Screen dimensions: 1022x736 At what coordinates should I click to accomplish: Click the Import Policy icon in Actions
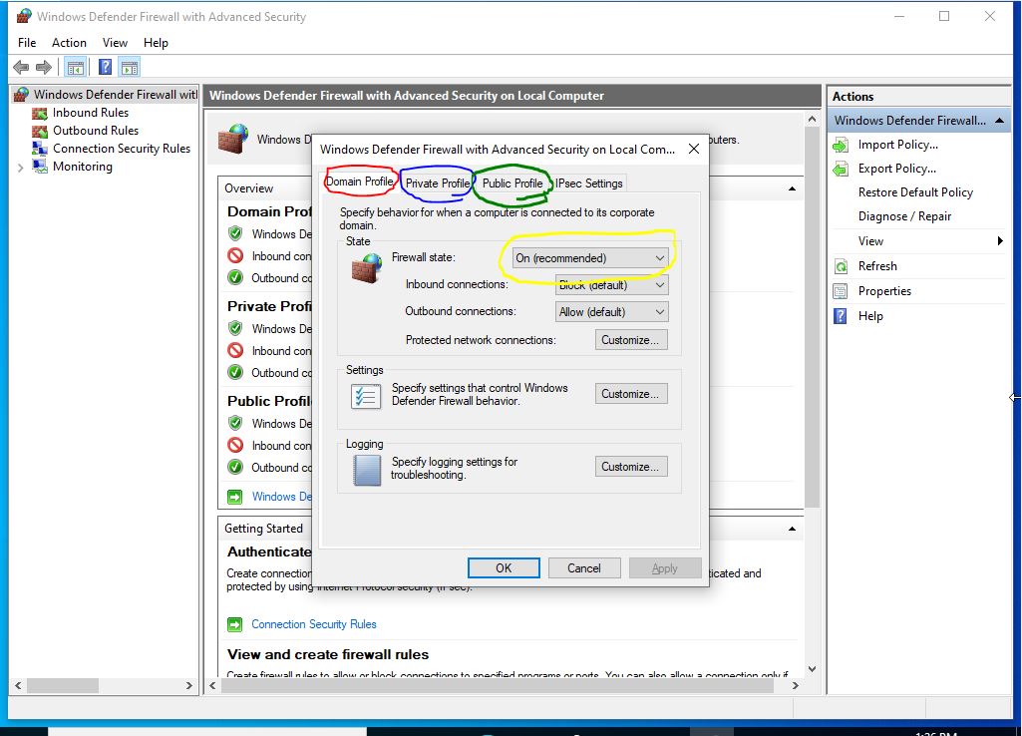[x=841, y=145]
